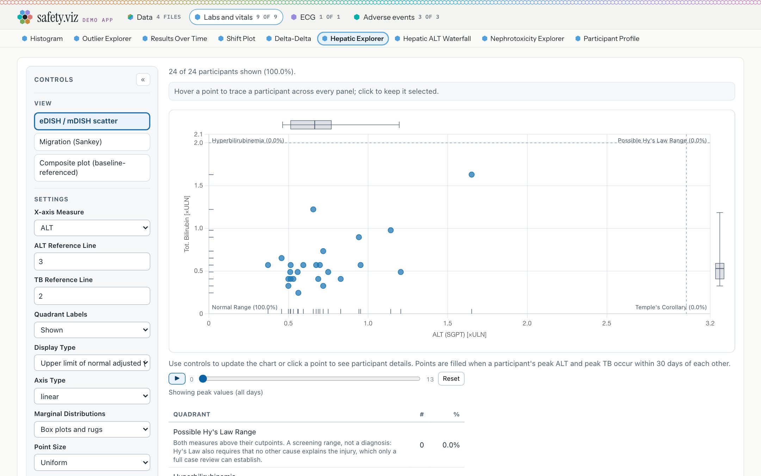
Task: Open the Quadrant Labels dropdown
Action: tap(92, 330)
